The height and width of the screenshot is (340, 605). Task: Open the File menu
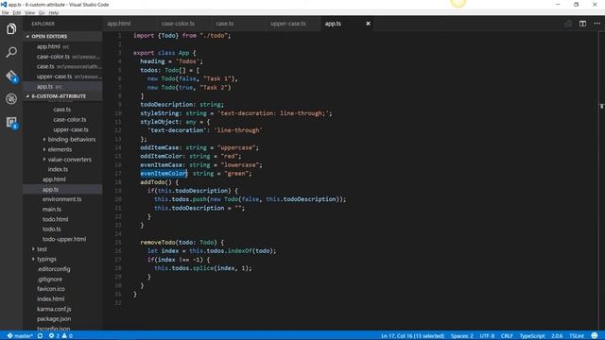(x=5, y=12)
